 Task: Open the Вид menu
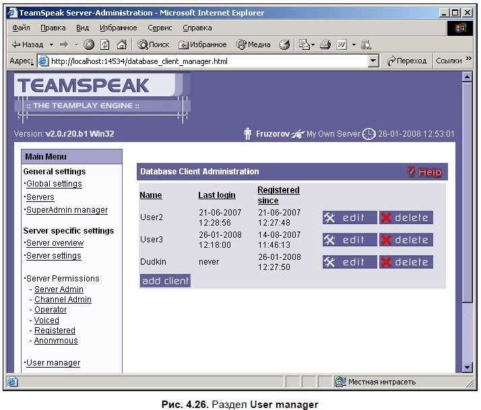coord(82,28)
